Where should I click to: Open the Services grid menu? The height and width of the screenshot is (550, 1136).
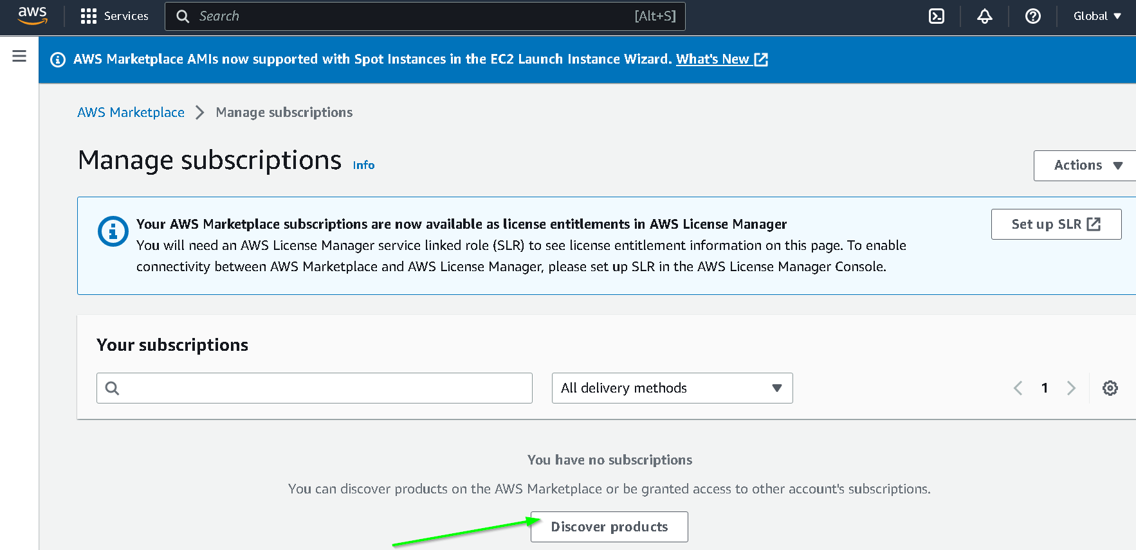point(89,16)
